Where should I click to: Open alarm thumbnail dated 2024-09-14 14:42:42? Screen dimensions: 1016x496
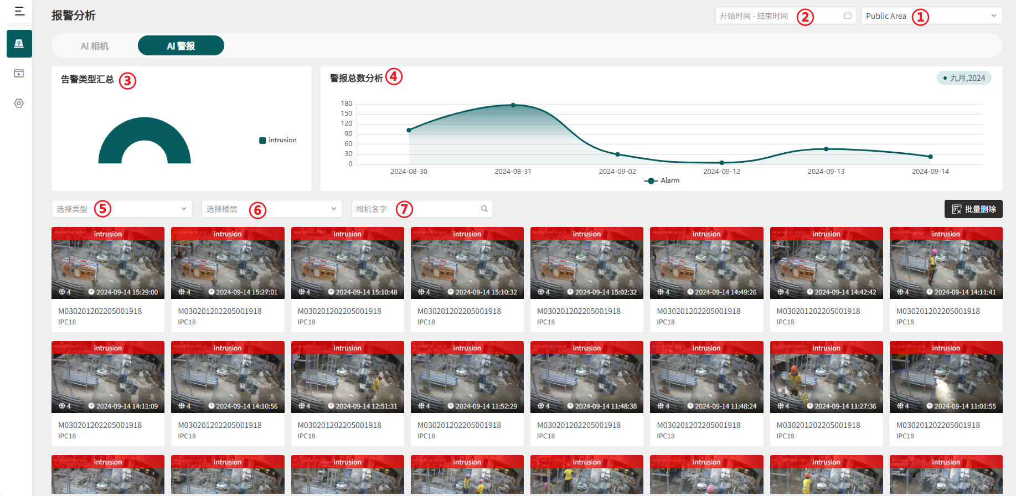pyautogui.click(x=827, y=263)
